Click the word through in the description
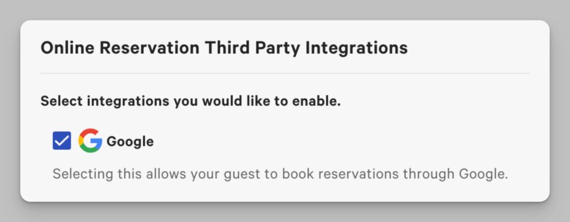The image size is (570, 222). (x=428, y=174)
